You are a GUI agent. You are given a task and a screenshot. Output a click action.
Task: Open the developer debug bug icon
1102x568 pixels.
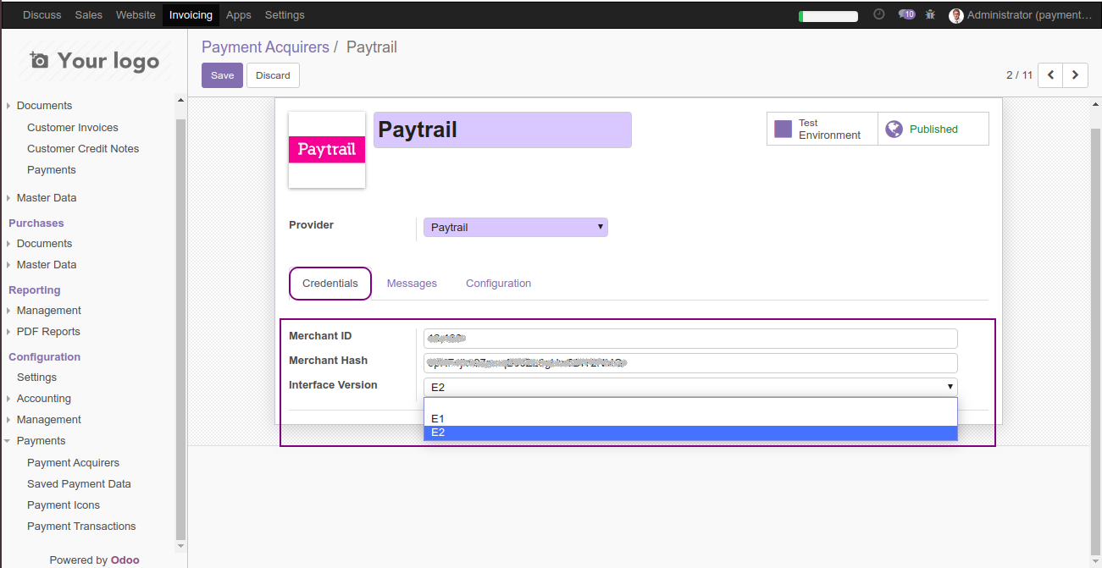click(x=931, y=14)
